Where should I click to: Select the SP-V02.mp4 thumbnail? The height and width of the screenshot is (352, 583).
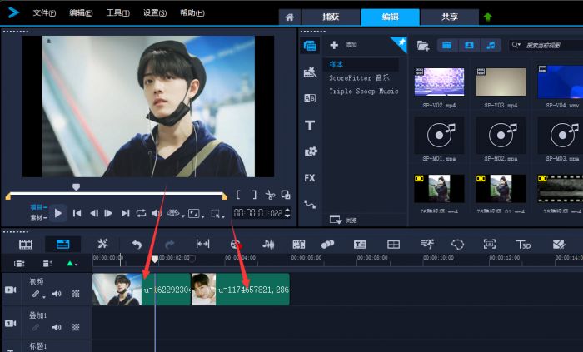(x=439, y=82)
